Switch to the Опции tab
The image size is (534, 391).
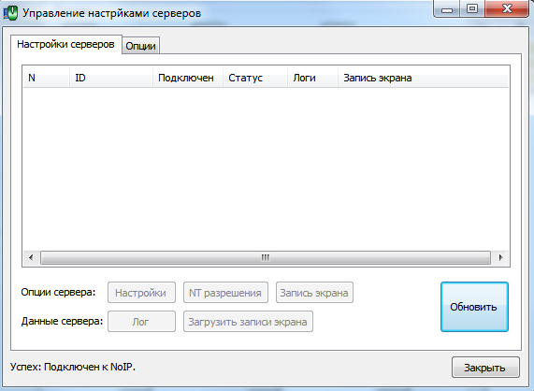pos(140,46)
